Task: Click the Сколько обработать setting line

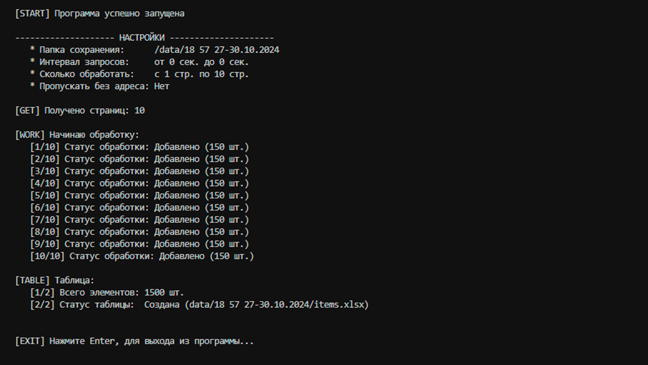Action: tap(139, 74)
